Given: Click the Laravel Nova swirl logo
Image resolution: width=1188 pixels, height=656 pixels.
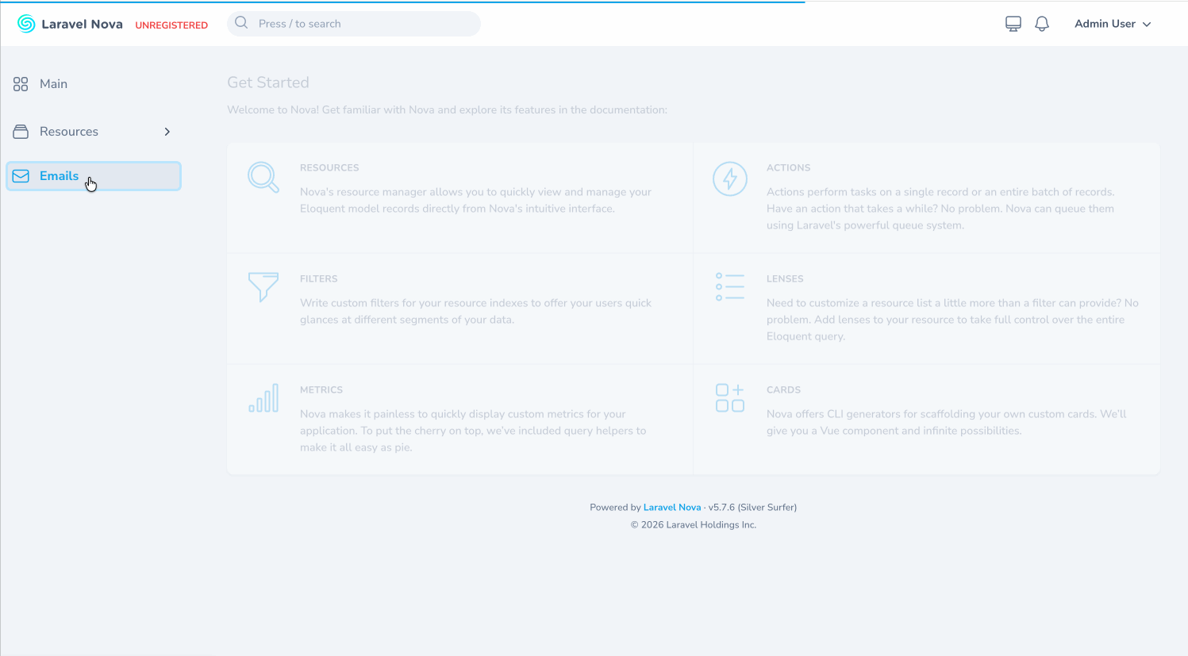Looking at the screenshot, I should [26, 24].
